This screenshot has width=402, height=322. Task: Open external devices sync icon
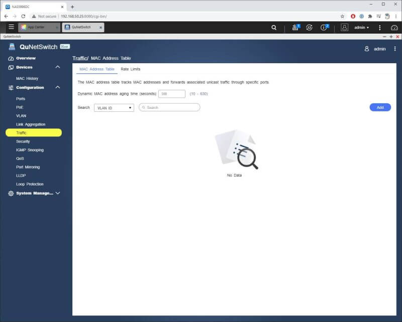[309, 28]
